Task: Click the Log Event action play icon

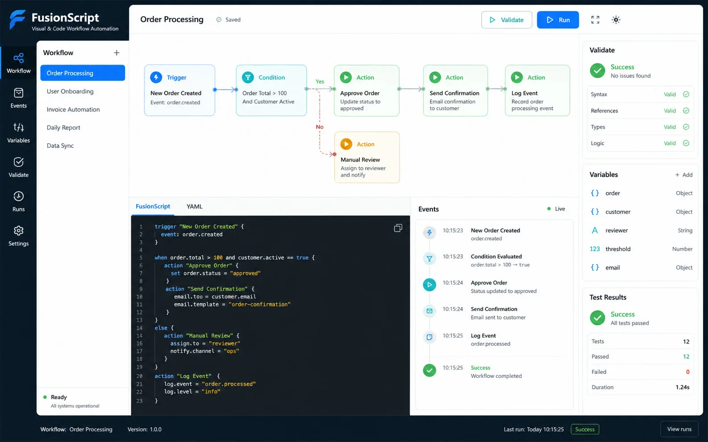Action: (517, 77)
